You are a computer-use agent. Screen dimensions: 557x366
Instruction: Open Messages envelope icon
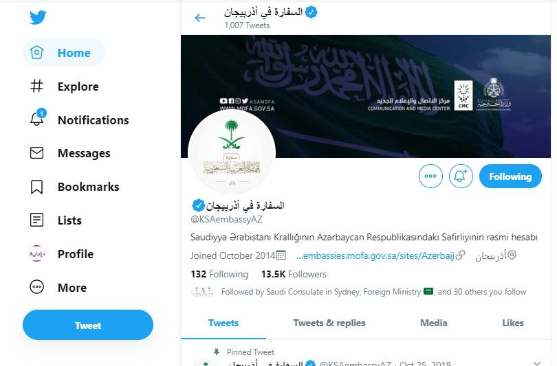(37, 153)
